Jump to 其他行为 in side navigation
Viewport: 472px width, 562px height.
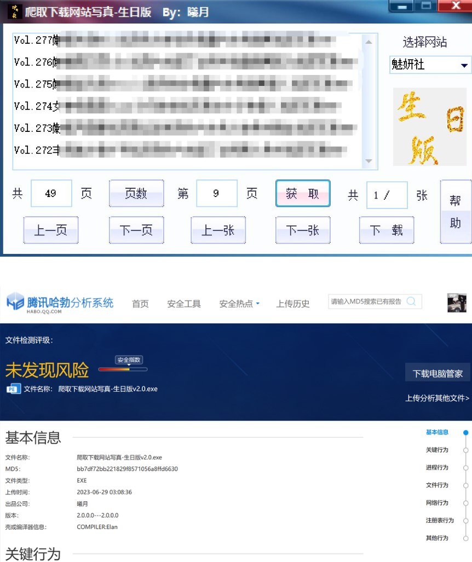437,538
